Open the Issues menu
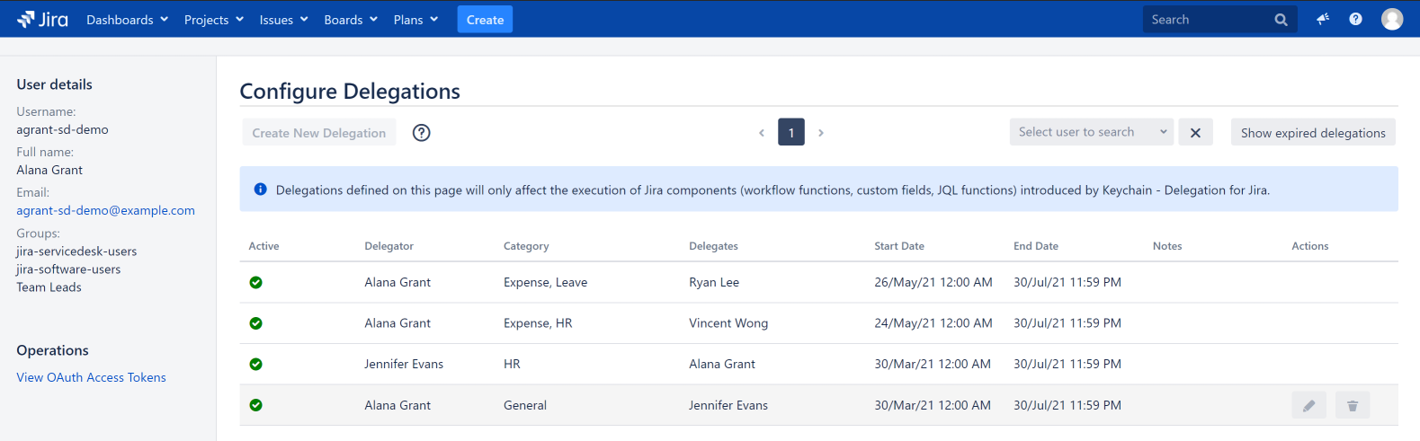 click(x=283, y=20)
